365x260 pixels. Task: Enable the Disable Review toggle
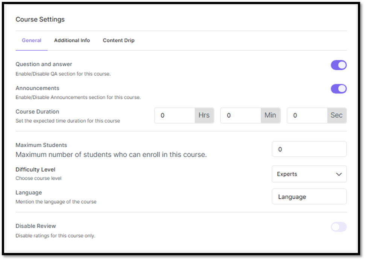[x=339, y=227]
